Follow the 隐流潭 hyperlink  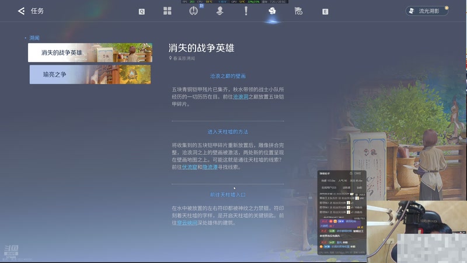point(210,167)
